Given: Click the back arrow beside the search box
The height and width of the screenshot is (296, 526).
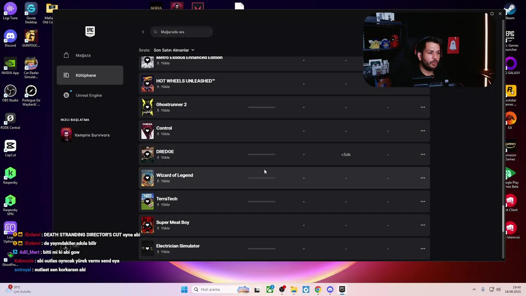Looking at the screenshot, I should click(143, 32).
